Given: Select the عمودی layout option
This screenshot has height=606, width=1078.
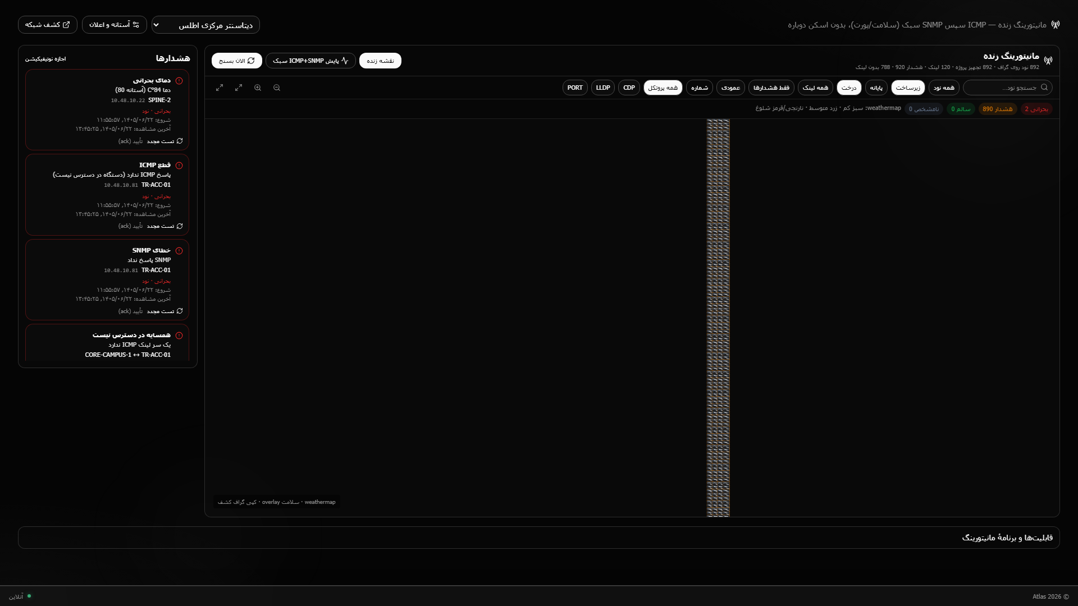Looking at the screenshot, I should click(x=730, y=88).
